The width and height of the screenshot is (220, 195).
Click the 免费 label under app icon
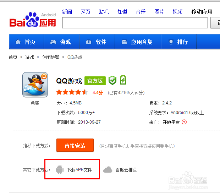[x=35, y=103]
